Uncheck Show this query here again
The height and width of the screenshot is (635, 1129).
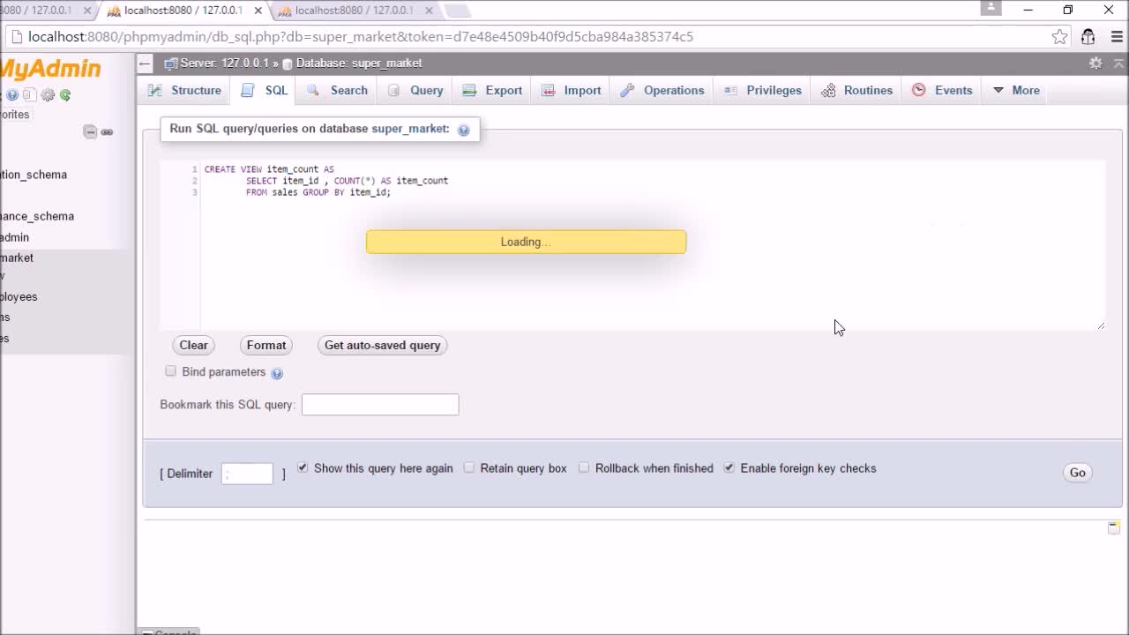click(x=303, y=467)
